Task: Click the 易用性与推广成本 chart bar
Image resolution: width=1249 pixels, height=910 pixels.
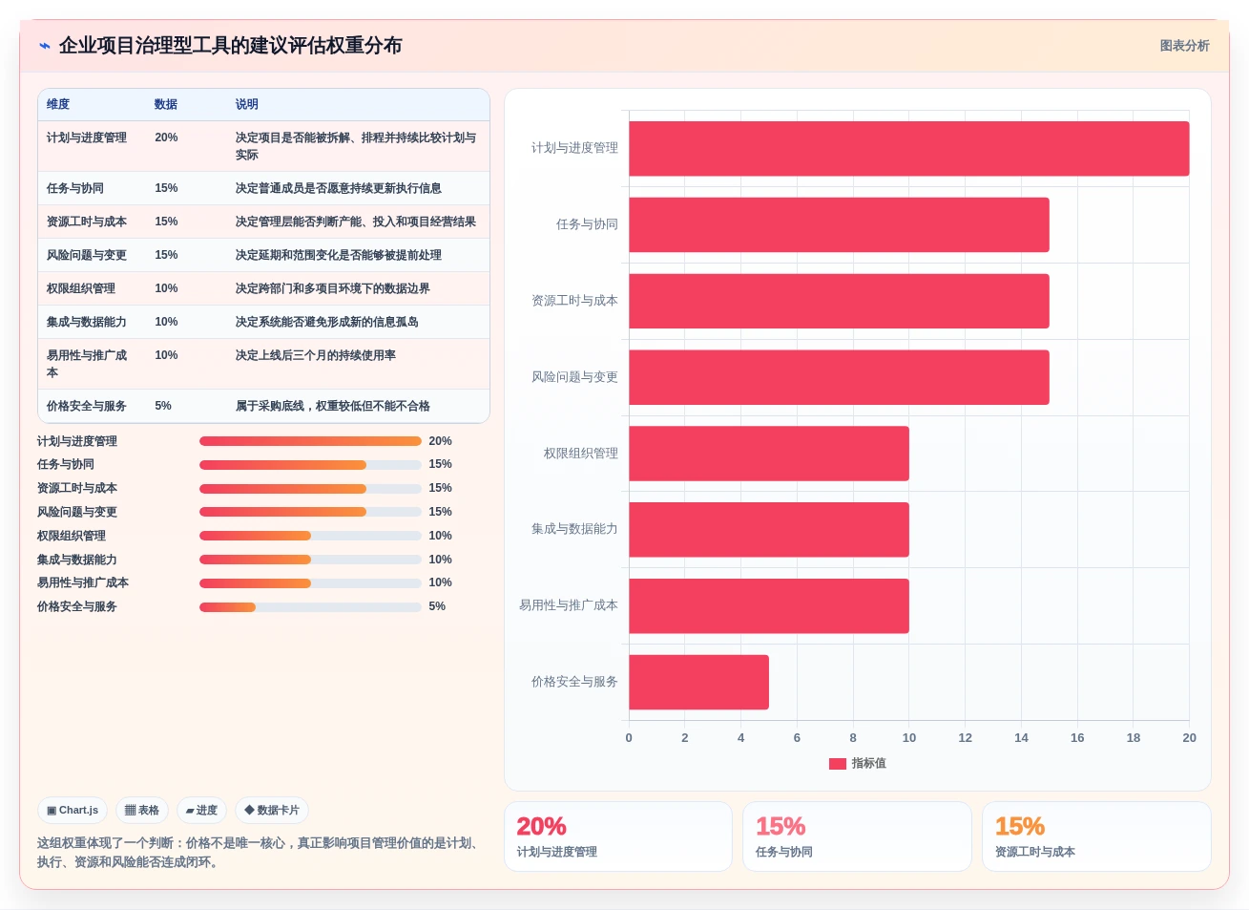Action: point(769,605)
